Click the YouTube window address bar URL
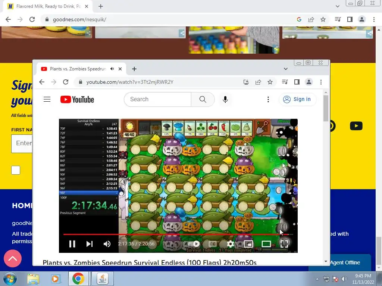 [x=130, y=82]
